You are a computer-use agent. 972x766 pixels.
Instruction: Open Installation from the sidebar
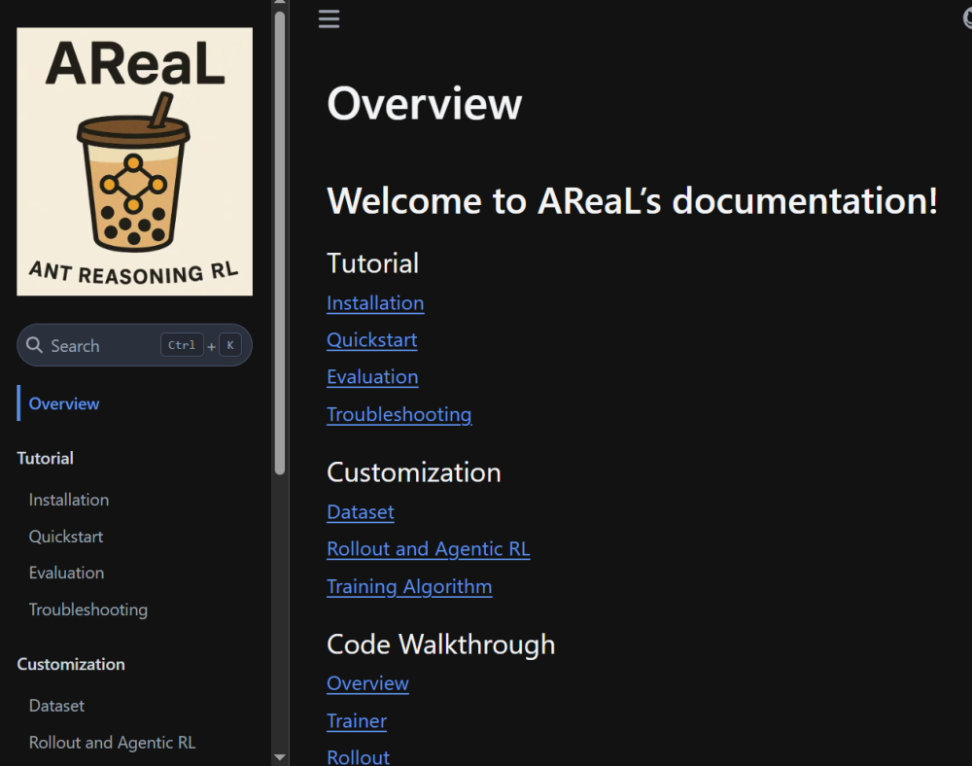coord(69,500)
